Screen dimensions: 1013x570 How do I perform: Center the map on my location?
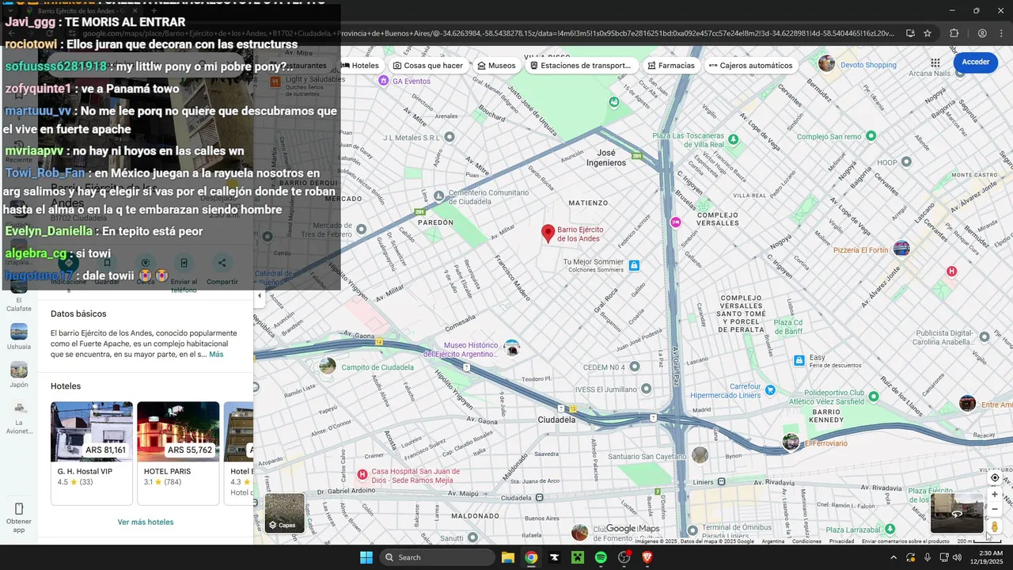995,477
